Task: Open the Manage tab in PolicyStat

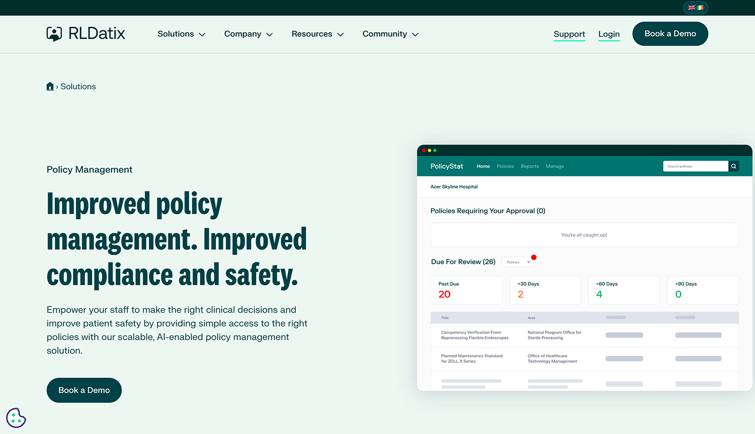Action: [x=555, y=166]
